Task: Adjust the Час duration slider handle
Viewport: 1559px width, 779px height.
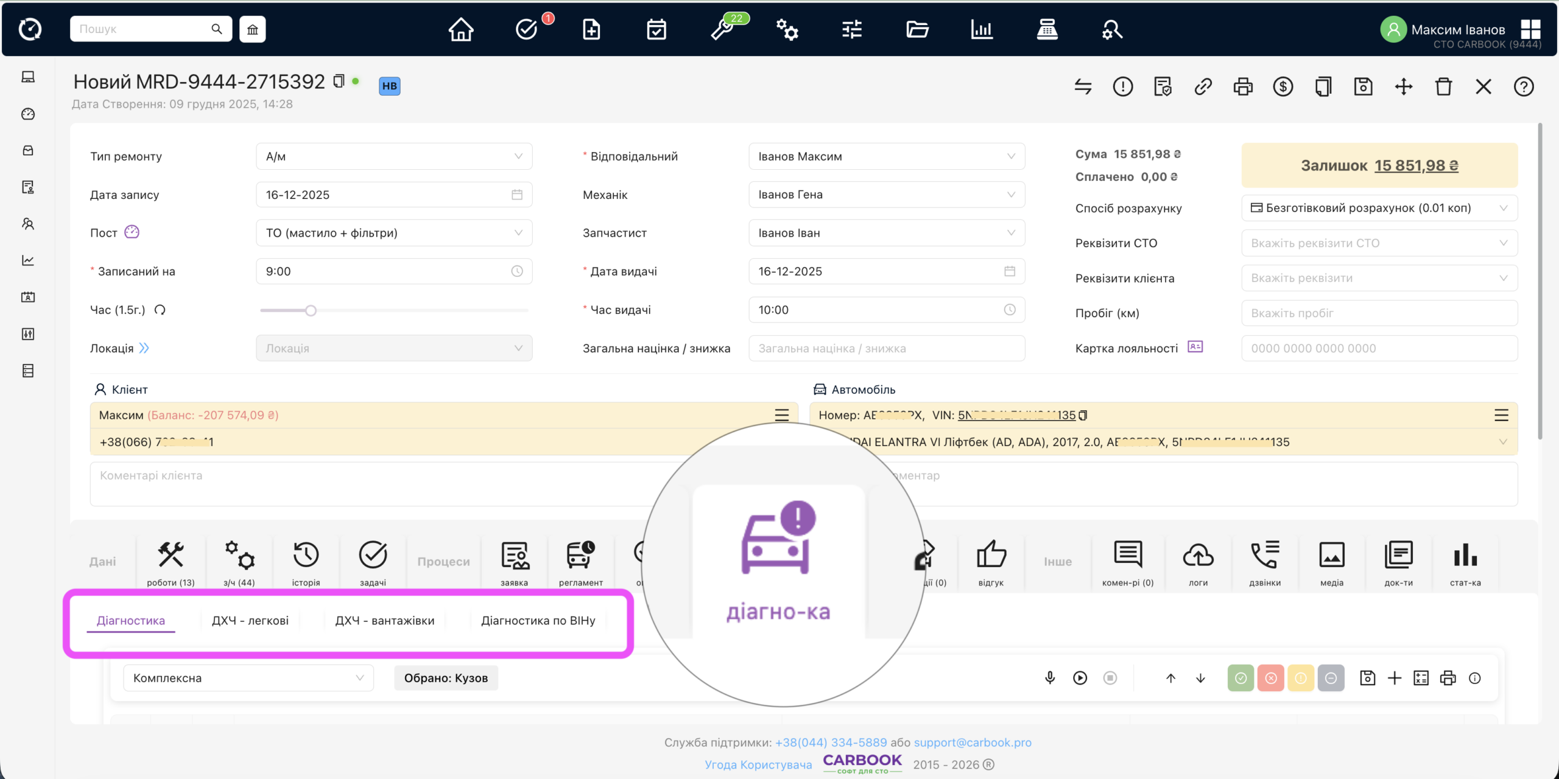Action: (311, 310)
